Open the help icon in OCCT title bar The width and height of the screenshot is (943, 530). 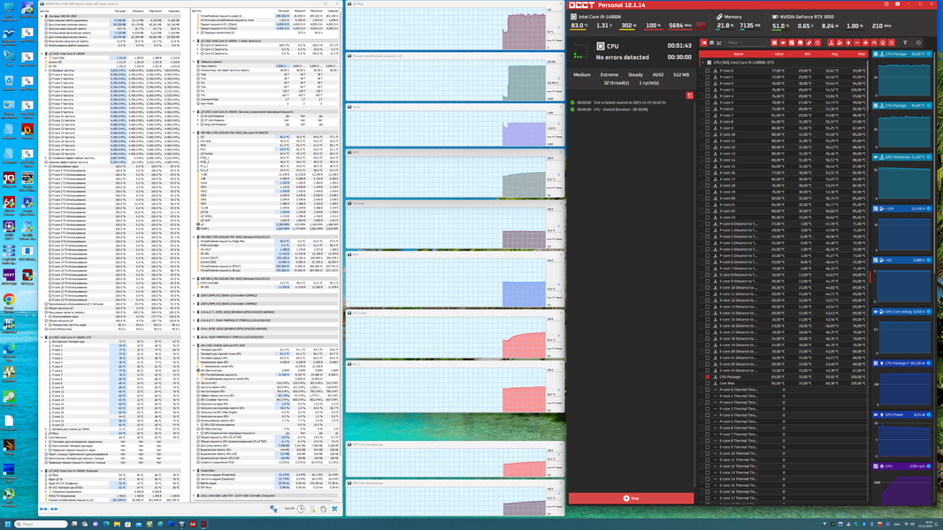tap(885, 4)
